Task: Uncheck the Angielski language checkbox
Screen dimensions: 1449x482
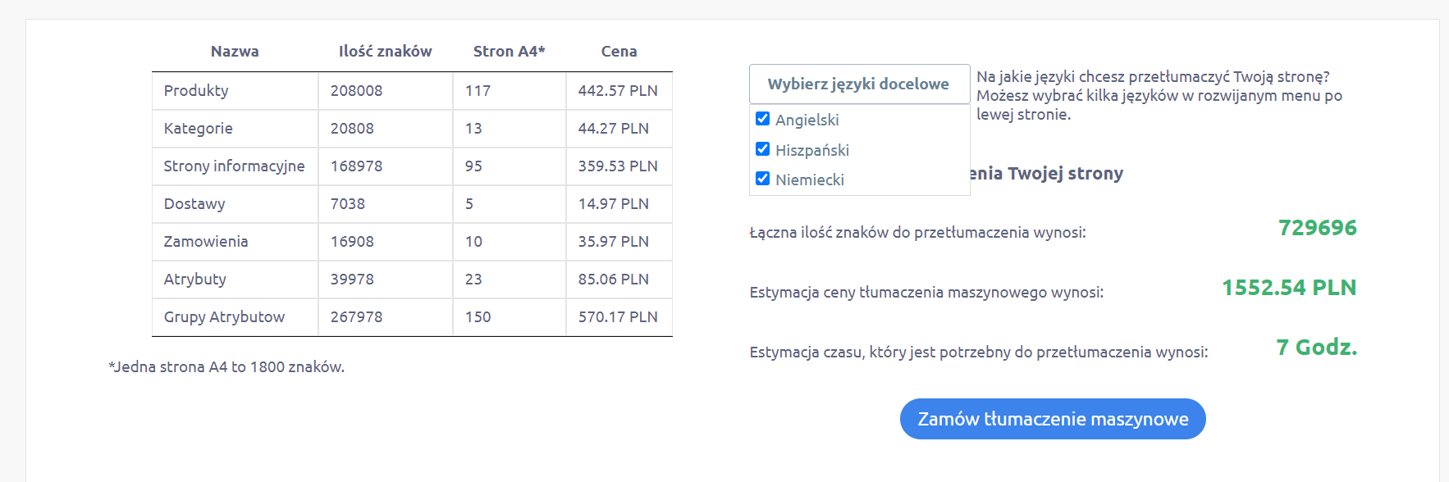Action: 762,119
